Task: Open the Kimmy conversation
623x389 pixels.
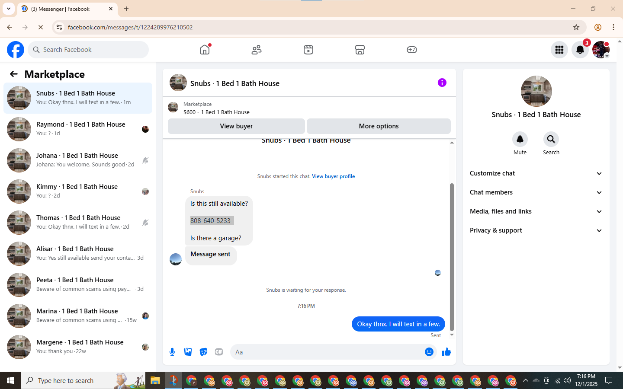Action: (x=78, y=191)
